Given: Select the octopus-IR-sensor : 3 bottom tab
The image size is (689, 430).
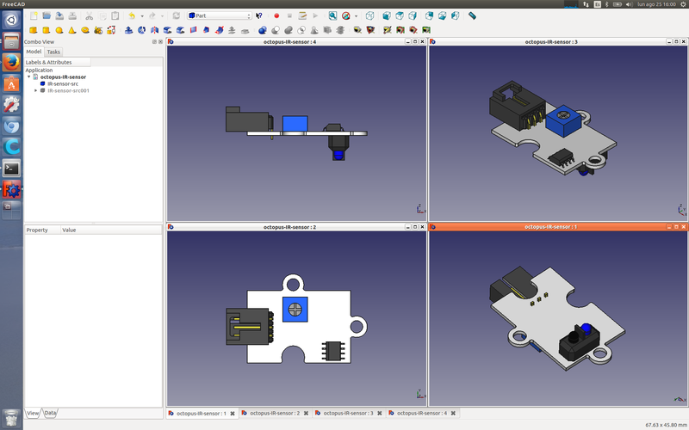Looking at the screenshot, I should pos(349,414).
